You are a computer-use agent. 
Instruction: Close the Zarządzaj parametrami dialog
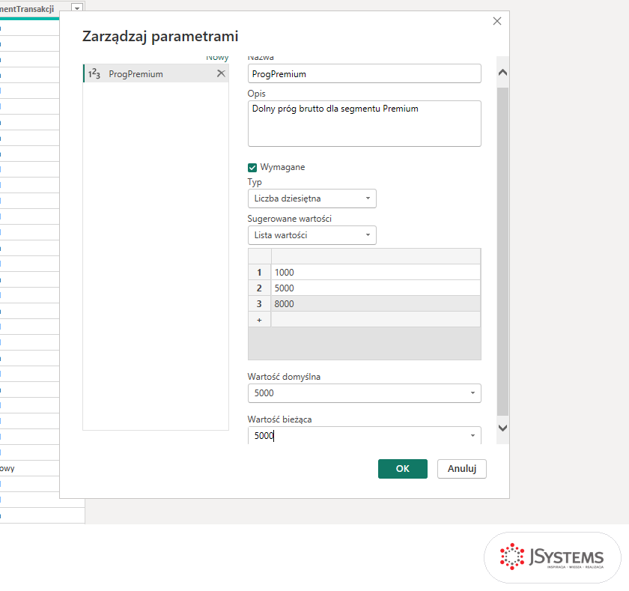[x=497, y=21]
